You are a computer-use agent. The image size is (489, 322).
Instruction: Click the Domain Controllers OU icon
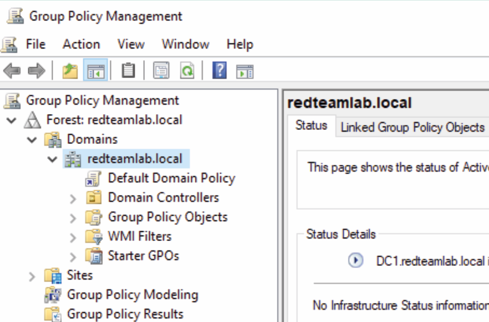point(93,198)
